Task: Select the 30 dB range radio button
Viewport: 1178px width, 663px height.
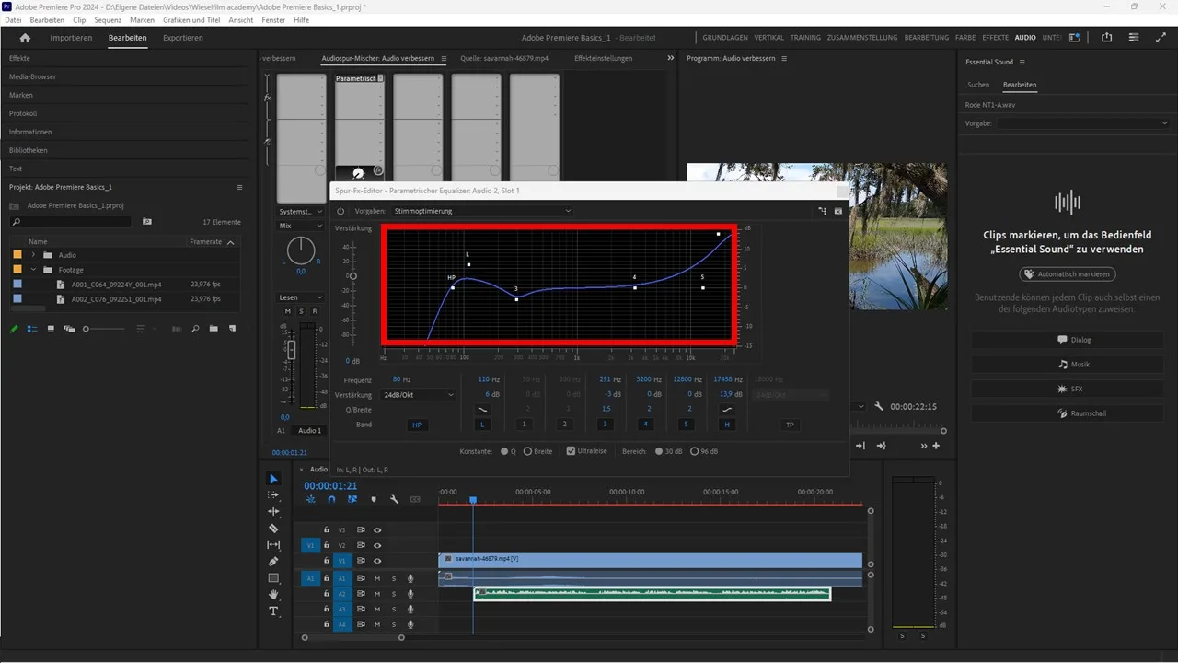Action: pos(659,451)
